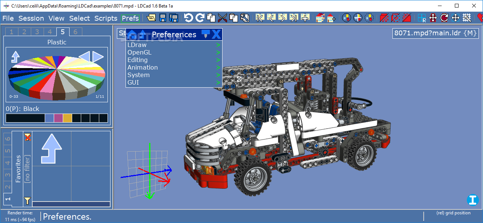Click the red rotate arrow icon

(444, 18)
